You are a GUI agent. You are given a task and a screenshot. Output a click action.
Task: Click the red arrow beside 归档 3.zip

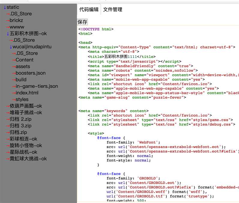[8, 126]
